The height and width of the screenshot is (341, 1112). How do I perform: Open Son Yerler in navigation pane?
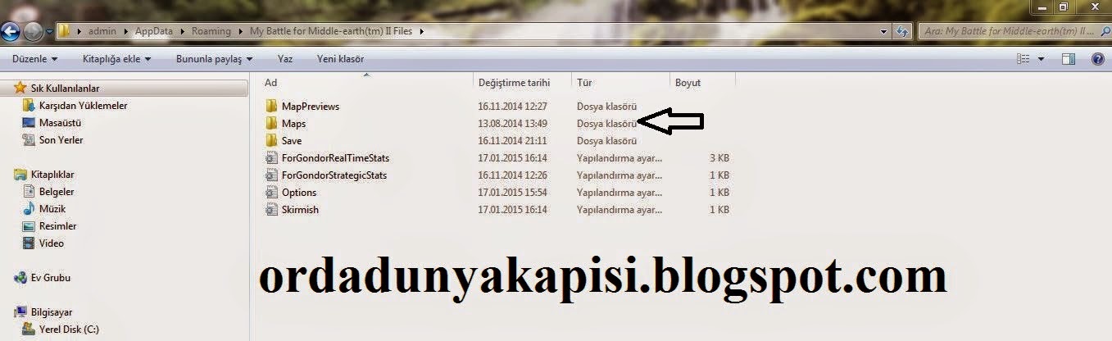click(x=61, y=140)
